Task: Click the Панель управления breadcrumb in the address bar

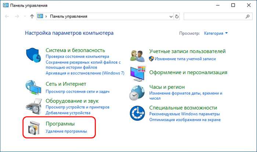Action: click(x=69, y=16)
